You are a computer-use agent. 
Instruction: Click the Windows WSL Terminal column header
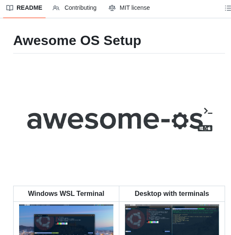tap(66, 194)
